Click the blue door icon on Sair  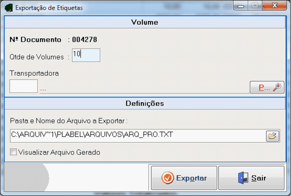243,178
